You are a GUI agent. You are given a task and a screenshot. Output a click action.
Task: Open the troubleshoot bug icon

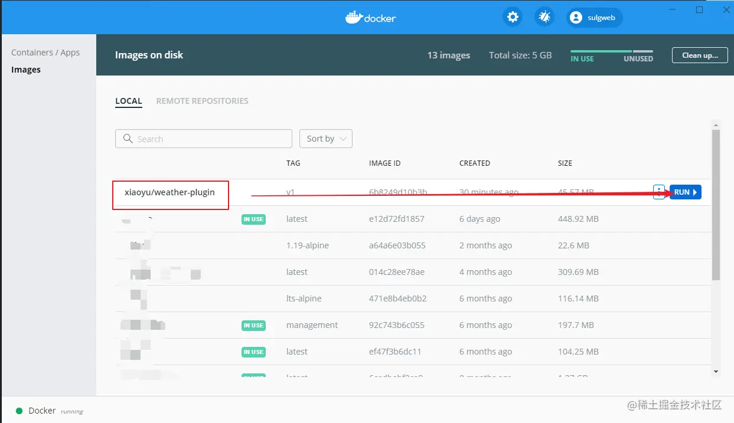coord(544,17)
